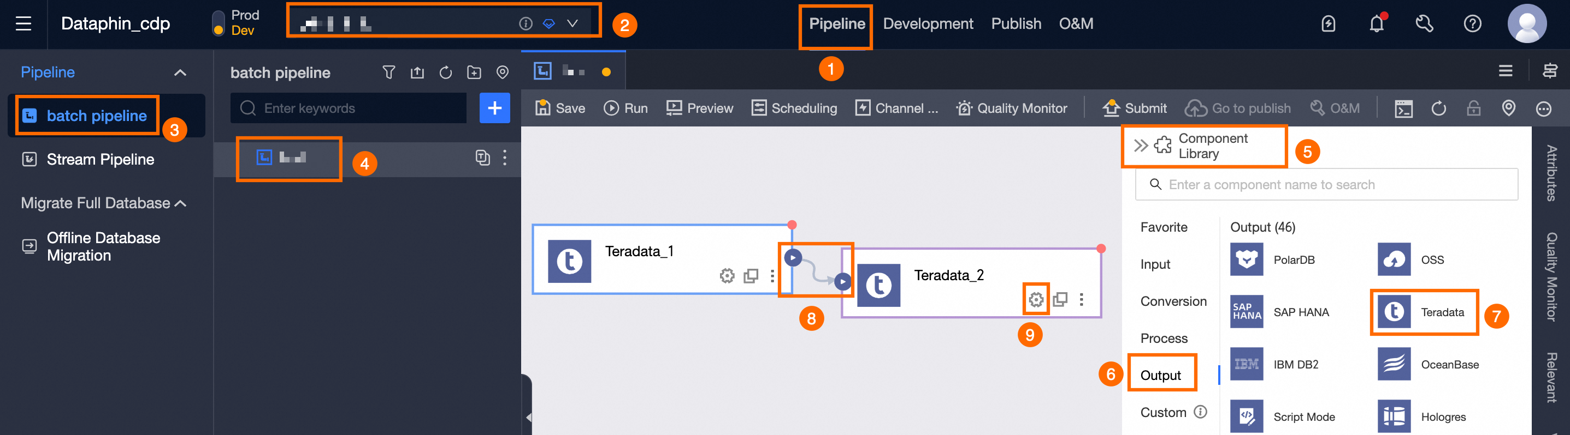Image resolution: width=1570 pixels, height=435 pixels.
Task: Collapse the Pipeline sidebar section
Action: pyautogui.click(x=180, y=72)
